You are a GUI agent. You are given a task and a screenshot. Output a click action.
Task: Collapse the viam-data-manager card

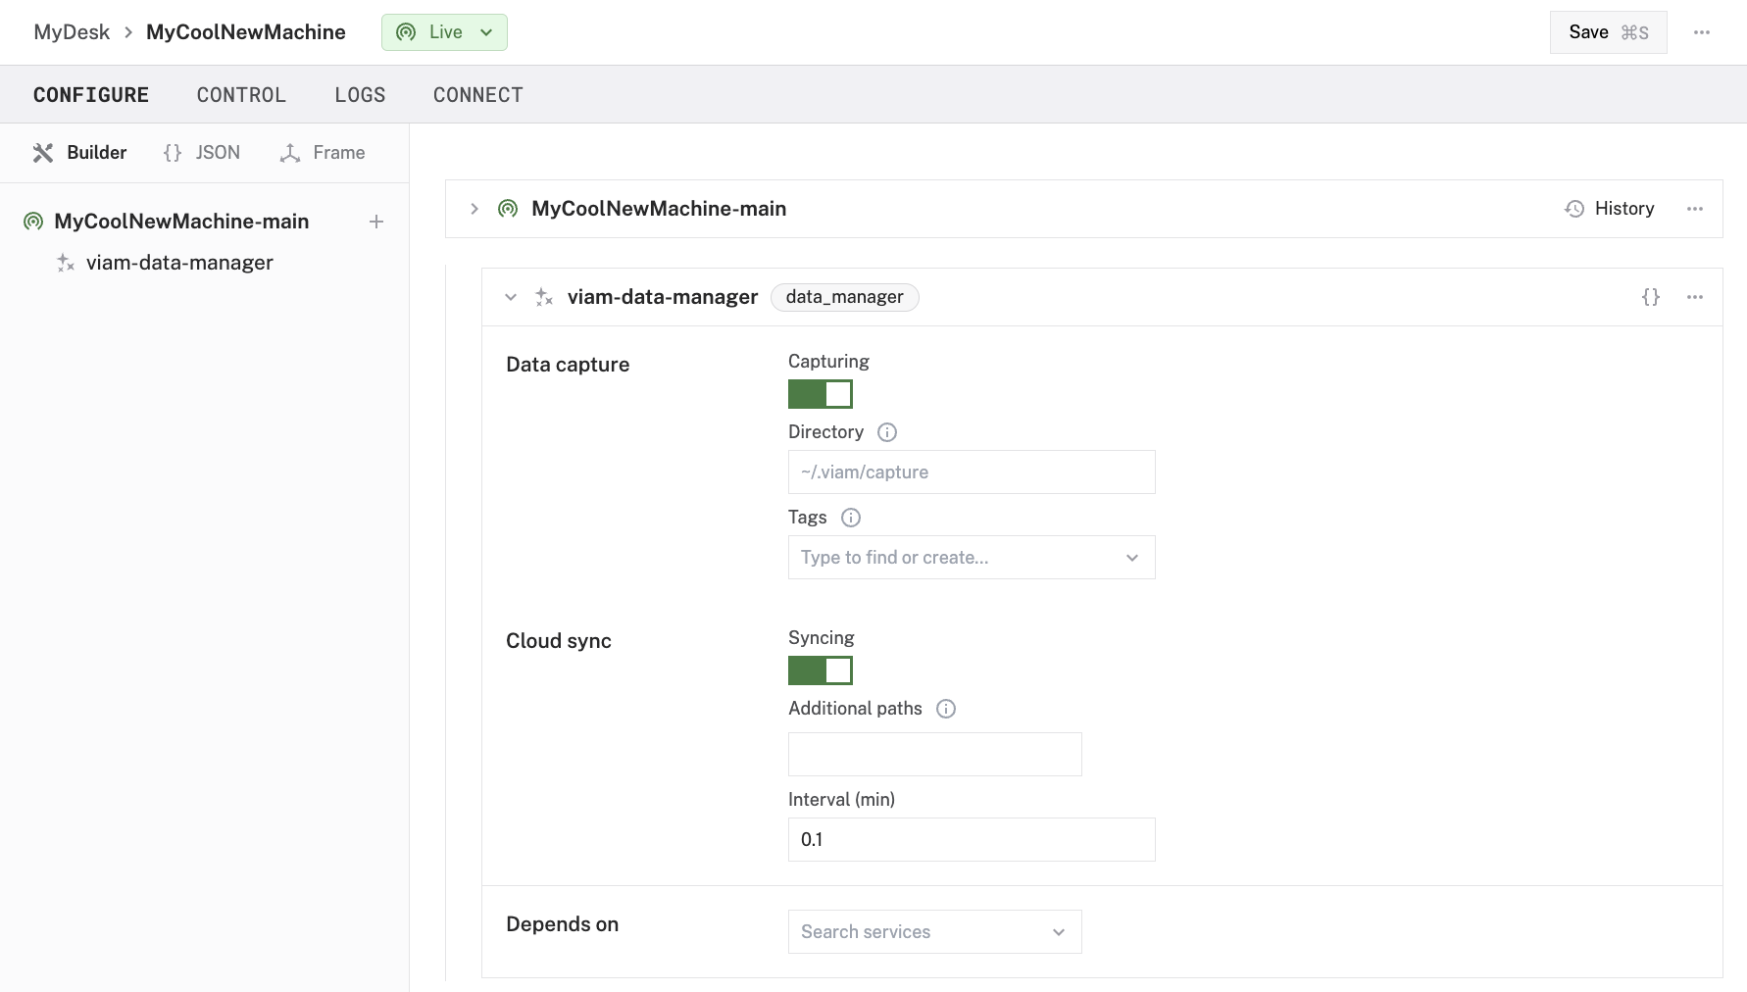pyautogui.click(x=511, y=297)
